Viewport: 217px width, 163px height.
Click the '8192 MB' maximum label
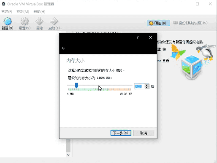126,94
